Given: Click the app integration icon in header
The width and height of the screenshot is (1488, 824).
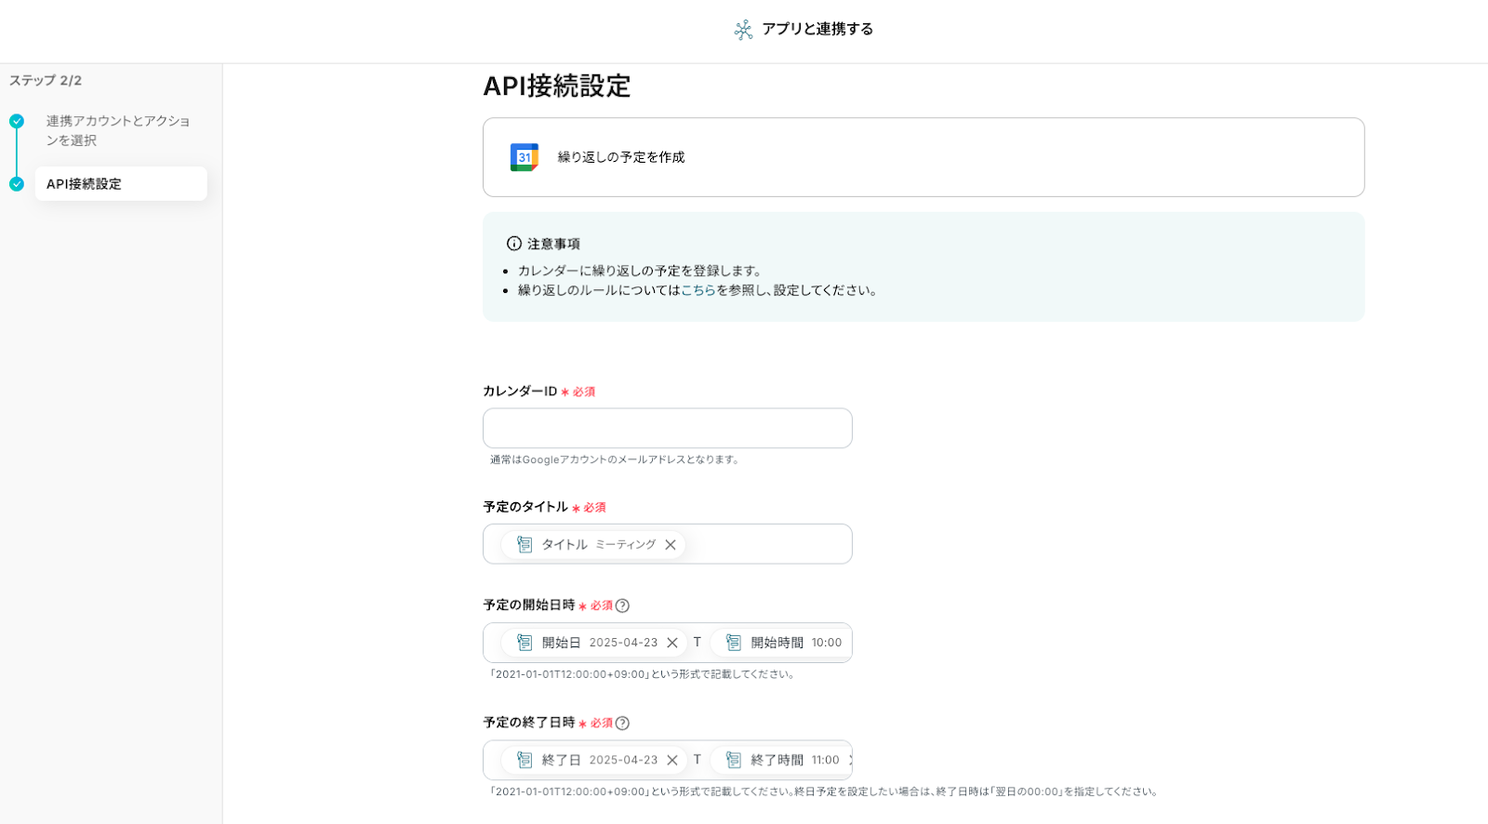Looking at the screenshot, I should [743, 30].
